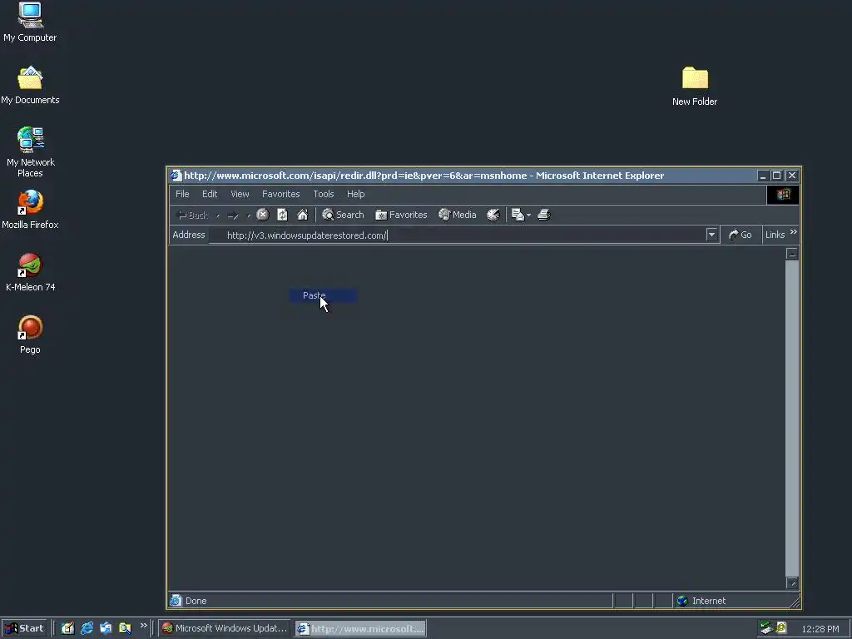Click the Stop loading button in toolbar
This screenshot has width=852, height=639.
(262, 215)
